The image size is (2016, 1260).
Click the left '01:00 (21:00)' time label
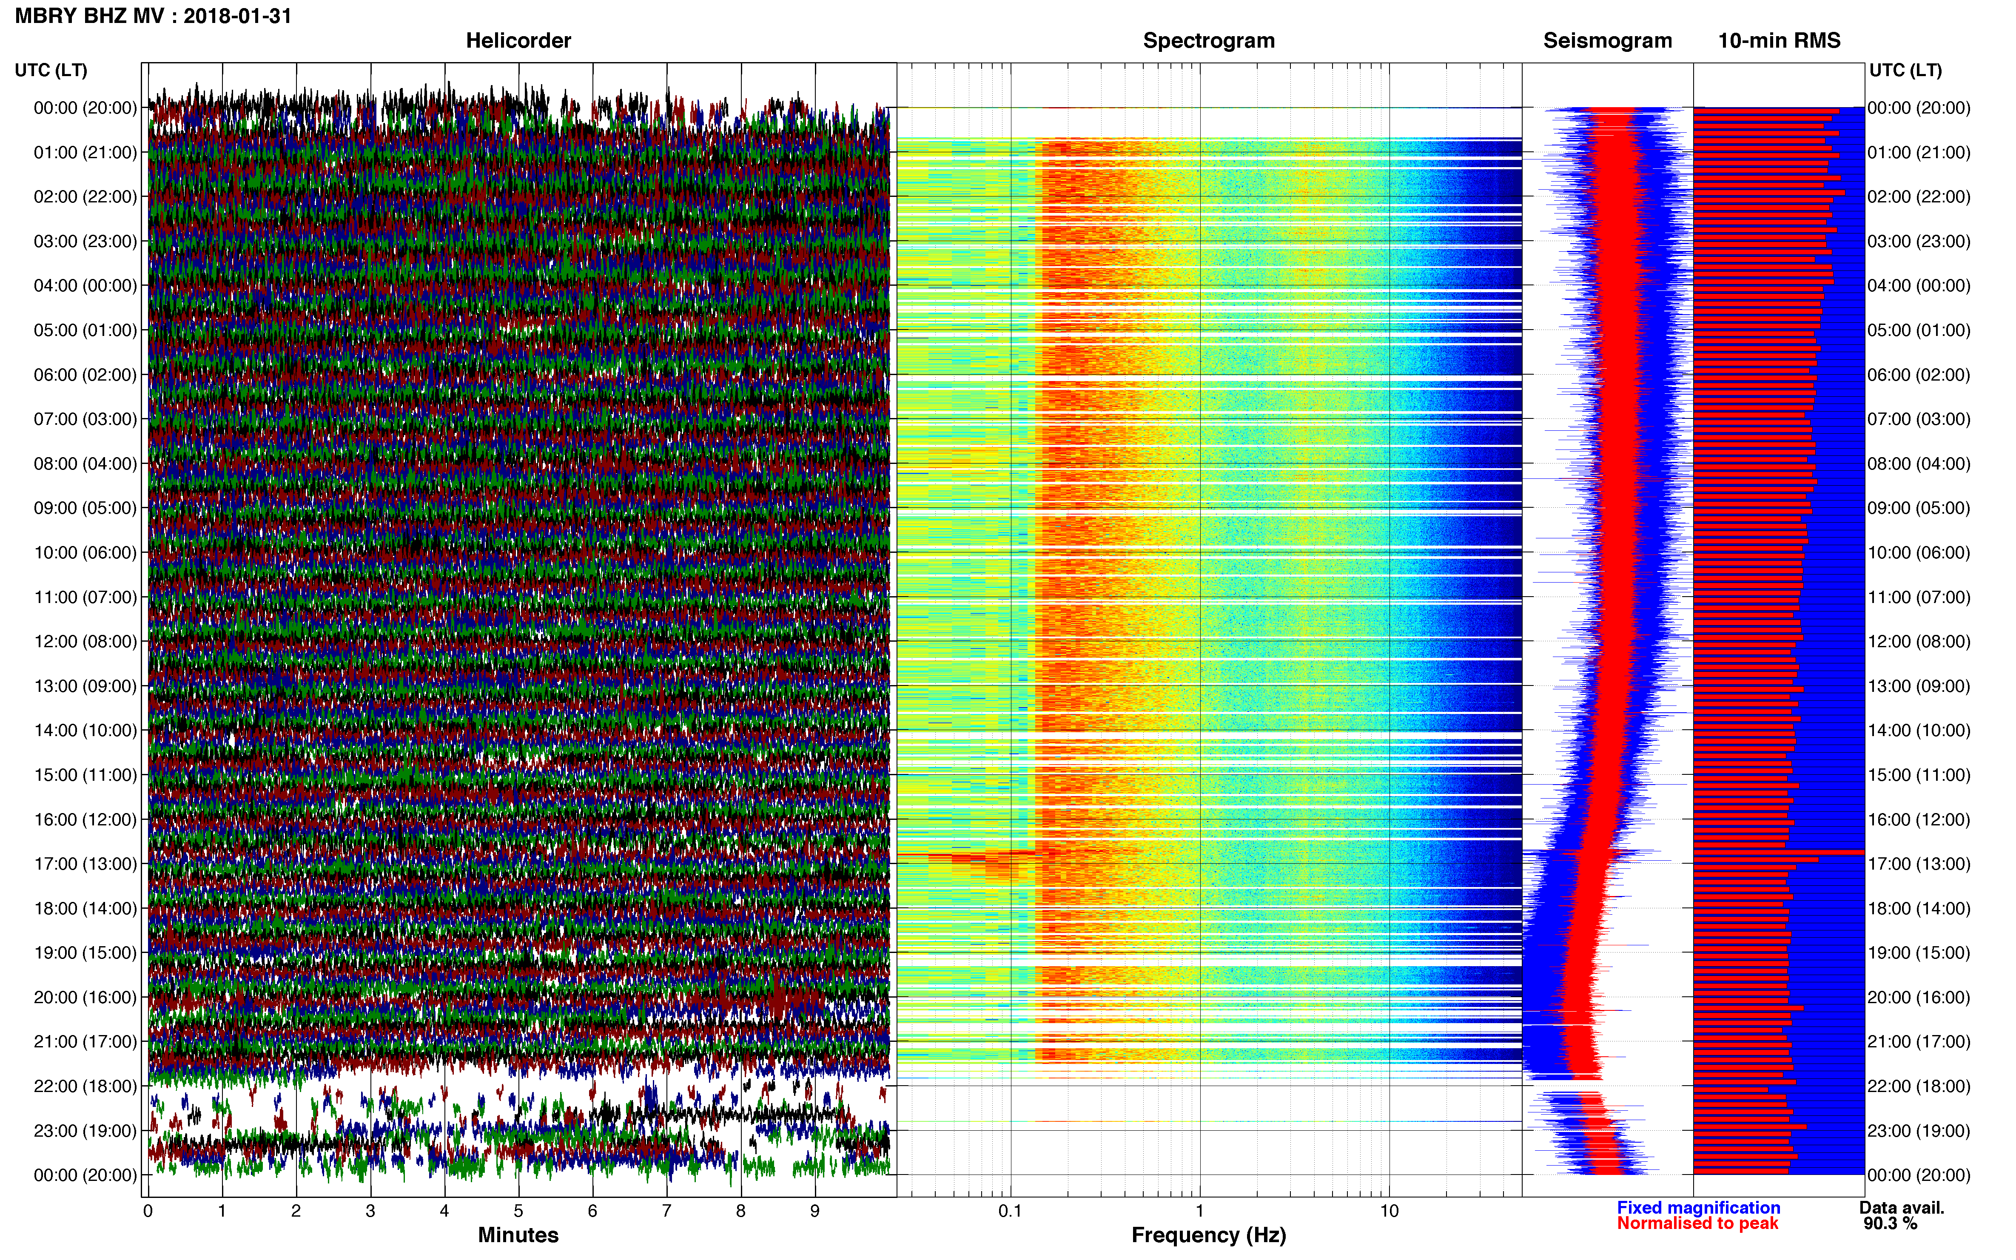[85, 153]
